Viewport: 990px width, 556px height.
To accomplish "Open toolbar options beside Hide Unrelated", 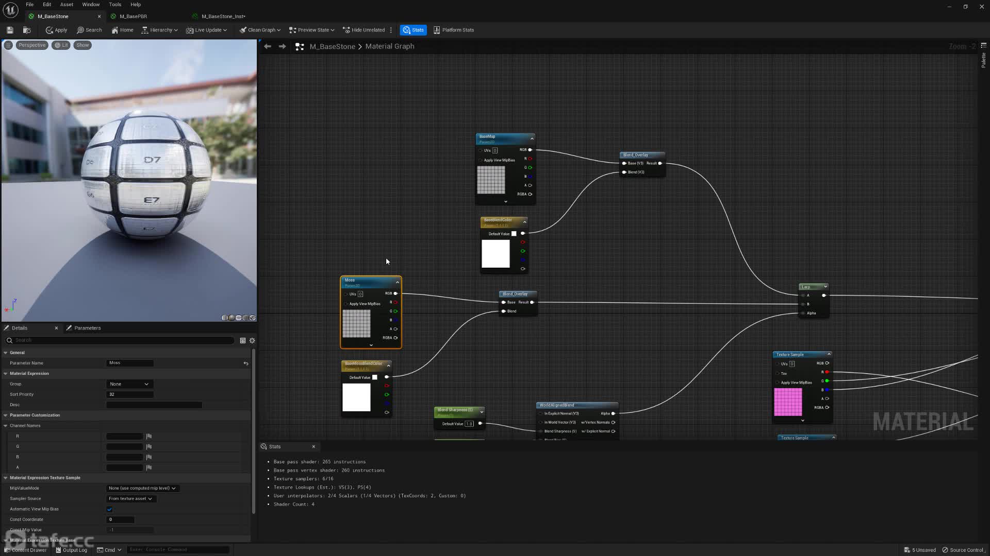I will tap(391, 30).
